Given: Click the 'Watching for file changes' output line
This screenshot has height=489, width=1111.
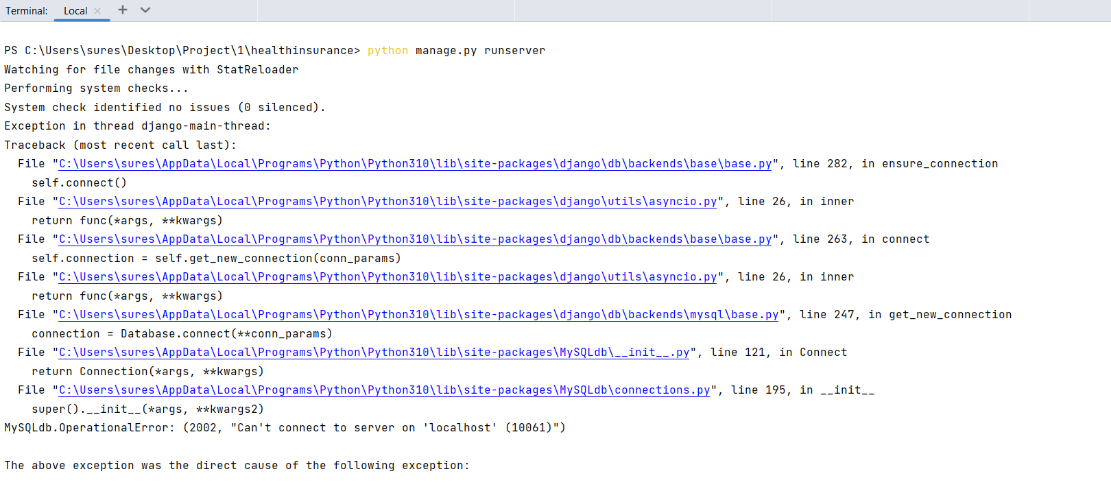Looking at the screenshot, I should click(151, 70).
